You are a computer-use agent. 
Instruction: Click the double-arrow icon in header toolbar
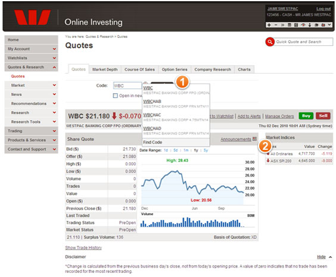(282, 25)
